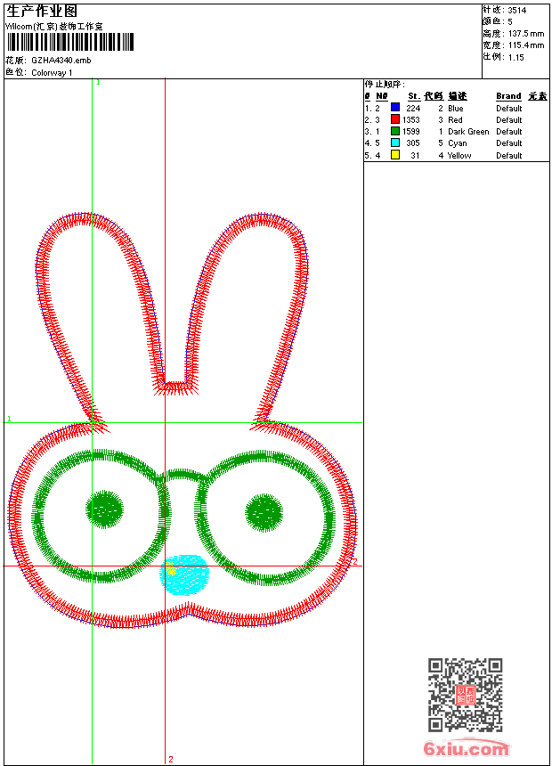Viewport: 552px width, 766px height.
Task: Click the 'N#' column header
Action: (382, 96)
